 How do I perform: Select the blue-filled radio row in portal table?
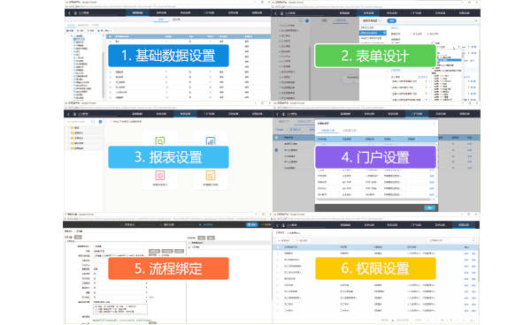point(276,150)
